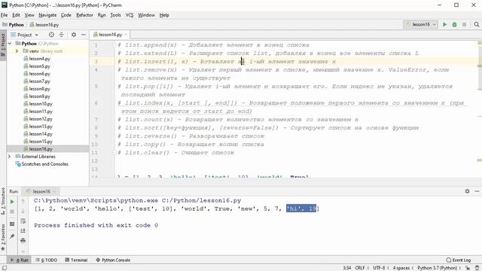
Task: Open lesson4.py in the project tree
Action: (40, 59)
